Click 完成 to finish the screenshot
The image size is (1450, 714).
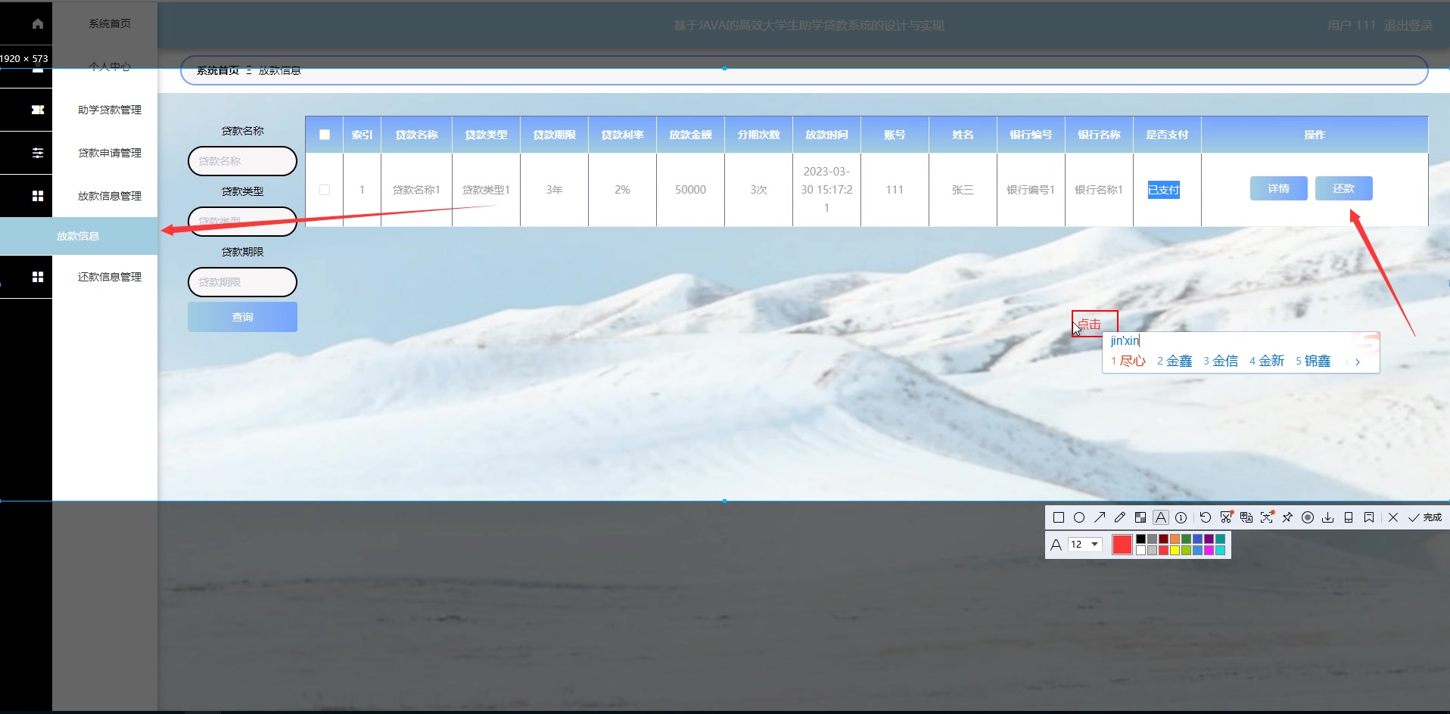point(1425,518)
